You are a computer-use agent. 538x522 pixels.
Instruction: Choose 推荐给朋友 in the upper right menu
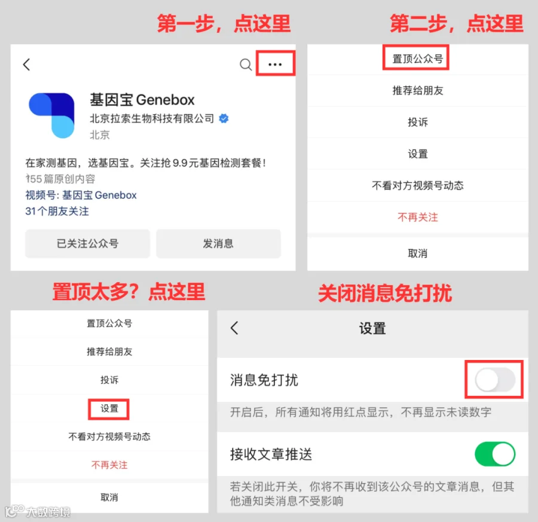point(418,91)
